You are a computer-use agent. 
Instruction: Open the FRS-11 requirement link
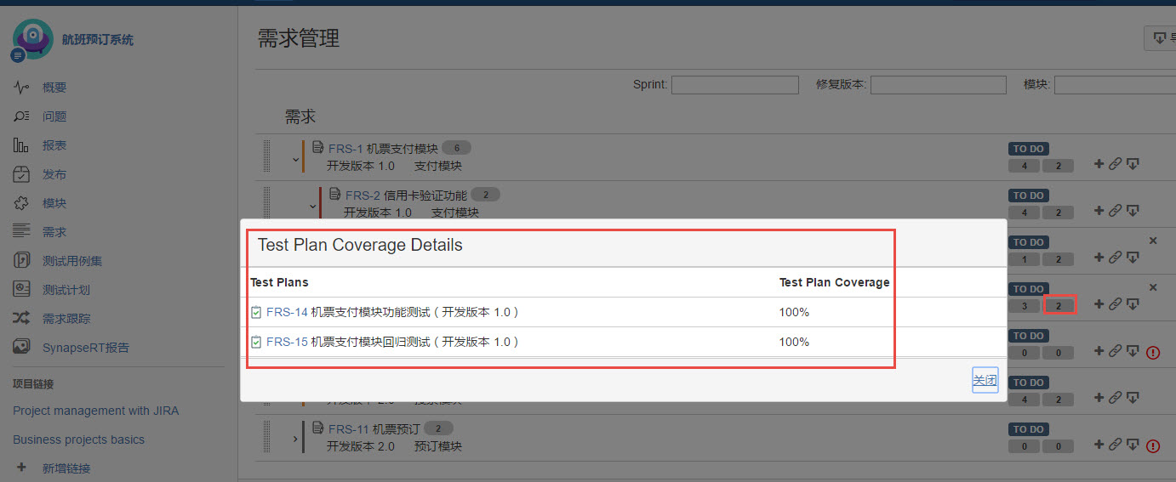(349, 428)
